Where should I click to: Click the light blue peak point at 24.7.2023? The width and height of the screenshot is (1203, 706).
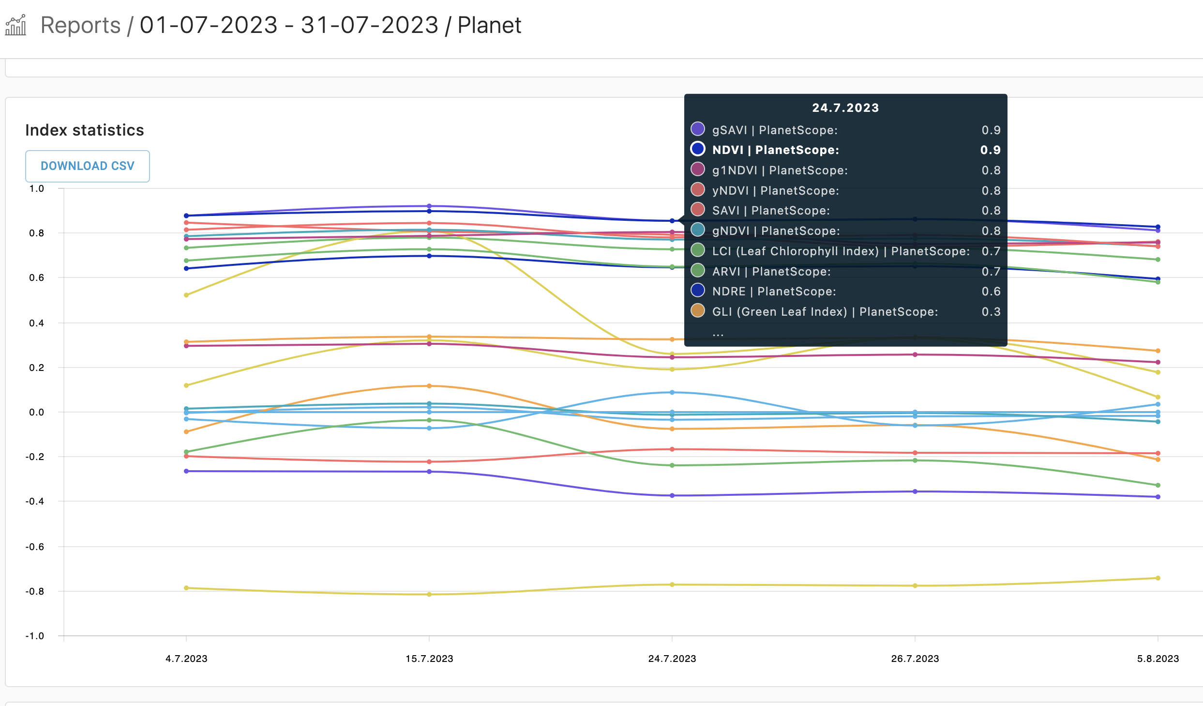(x=672, y=392)
